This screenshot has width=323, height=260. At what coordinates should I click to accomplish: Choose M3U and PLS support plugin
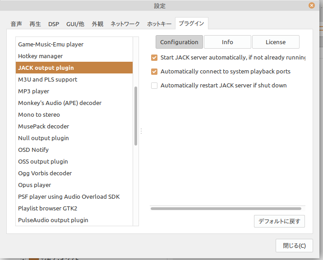74,79
